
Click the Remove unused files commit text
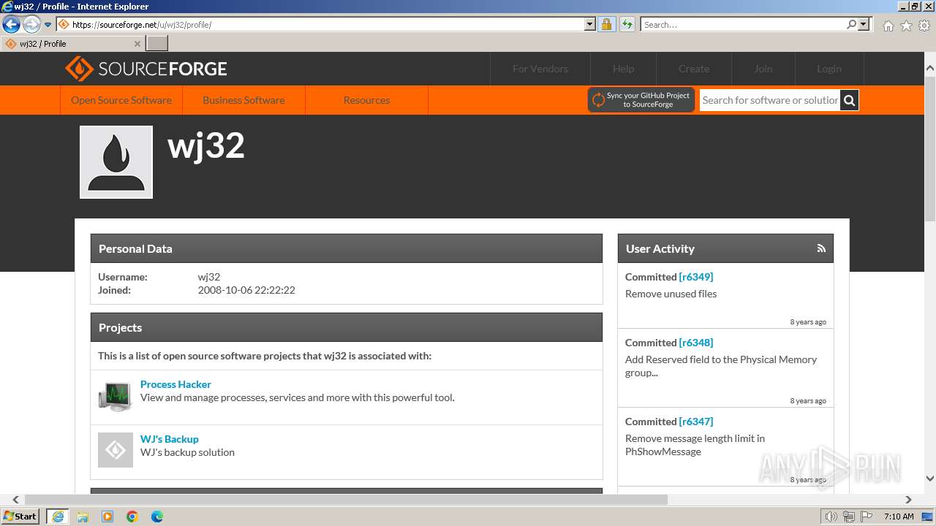tap(671, 294)
